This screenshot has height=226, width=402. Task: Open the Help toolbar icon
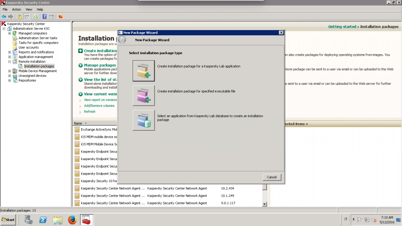(x=45, y=16)
